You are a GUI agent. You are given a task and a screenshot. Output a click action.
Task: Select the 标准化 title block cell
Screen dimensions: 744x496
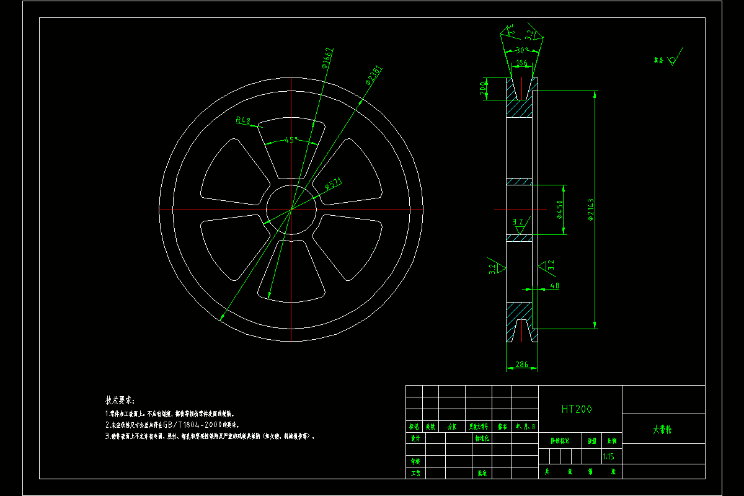(x=483, y=438)
